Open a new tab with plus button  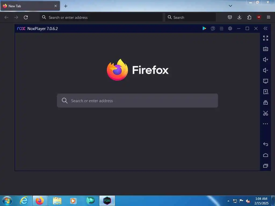coord(66,6)
